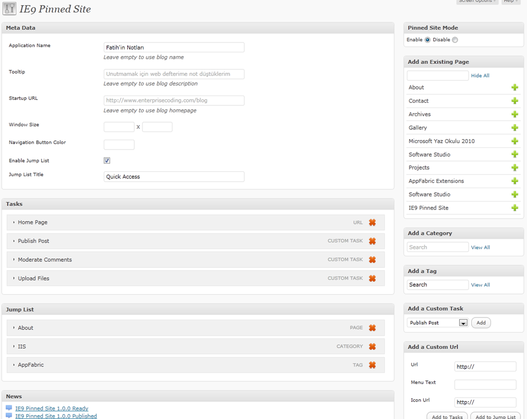Open IE9 Pinned Site 1.0.0 Ready link
Screen dimensions: 527x419
tap(52, 408)
